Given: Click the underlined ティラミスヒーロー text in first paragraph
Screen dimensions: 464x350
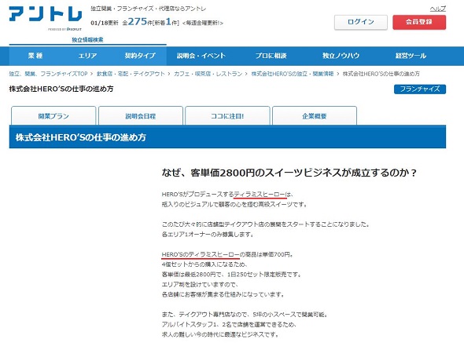Looking at the screenshot, I should (x=260, y=195).
